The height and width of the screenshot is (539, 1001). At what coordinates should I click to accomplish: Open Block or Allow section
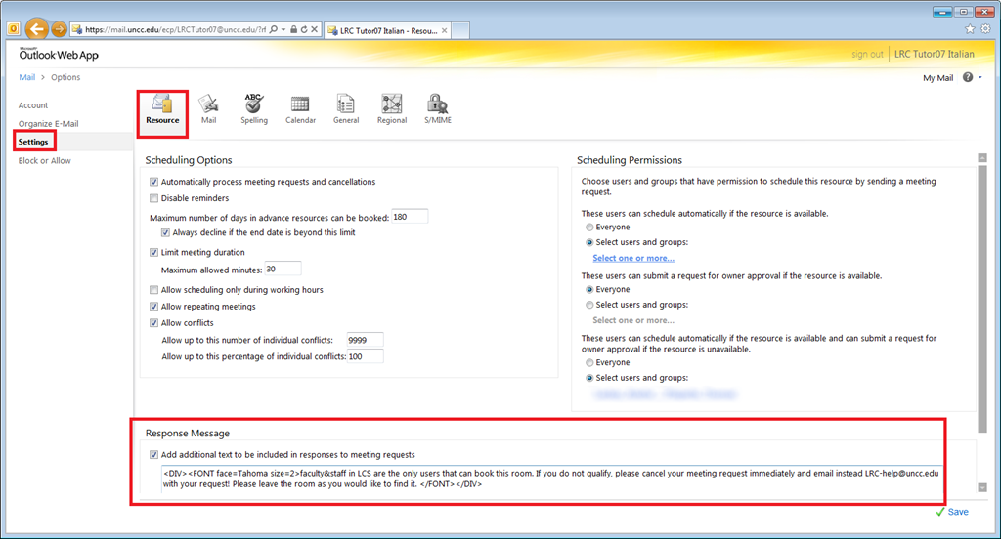tap(45, 161)
